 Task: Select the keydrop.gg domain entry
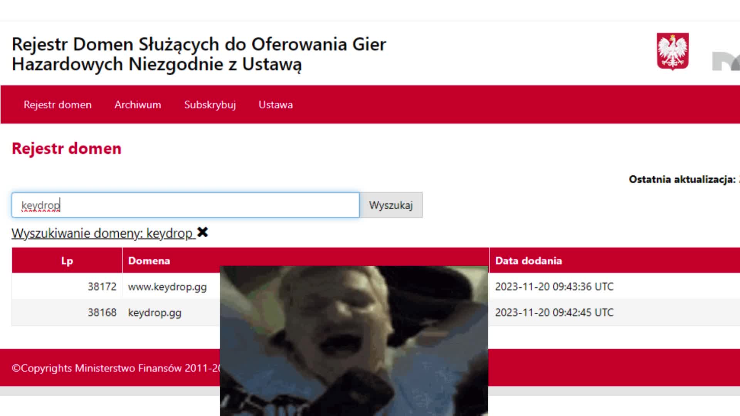click(155, 312)
